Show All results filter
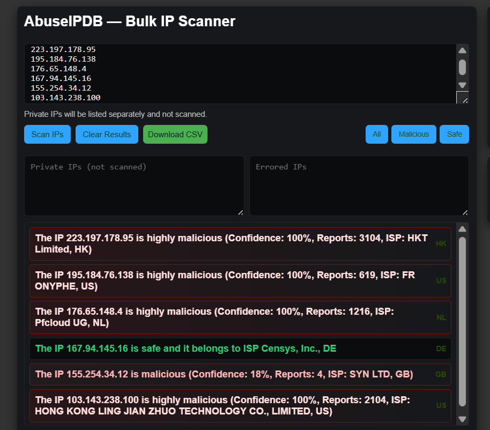This screenshot has height=430, width=490. [x=377, y=135]
